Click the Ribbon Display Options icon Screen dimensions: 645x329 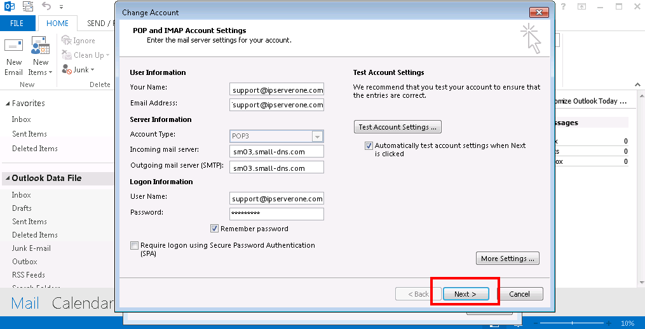581,6
